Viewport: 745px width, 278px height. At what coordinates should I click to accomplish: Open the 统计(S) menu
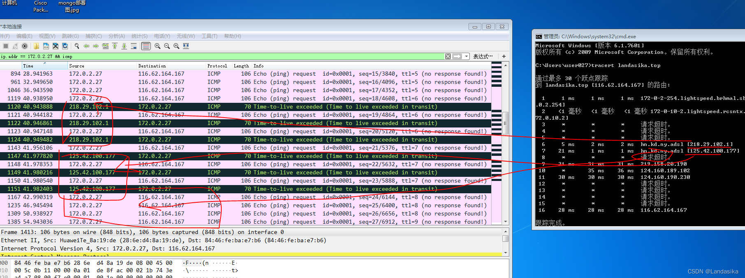point(139,36)
